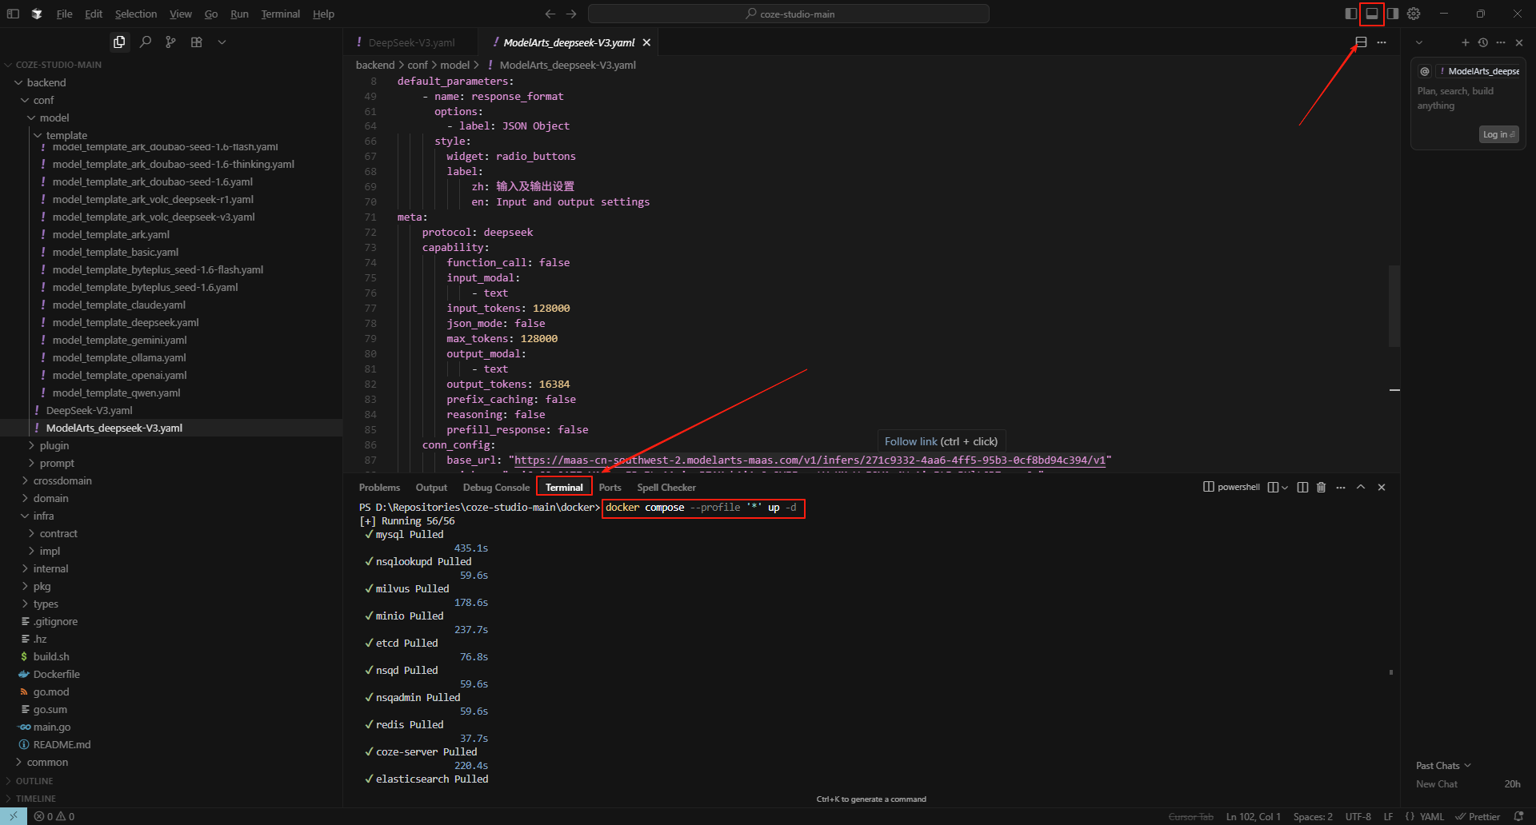The height and width of the screenshot is (825, 1536).
Task: Maximize panel size with up chevron
Action: [1361, 488]
